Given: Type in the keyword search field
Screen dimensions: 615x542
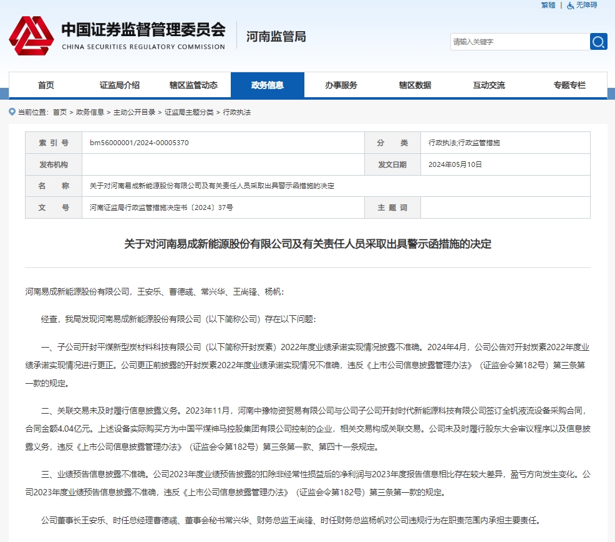Looking at the screenshot, I should (519, 42).
